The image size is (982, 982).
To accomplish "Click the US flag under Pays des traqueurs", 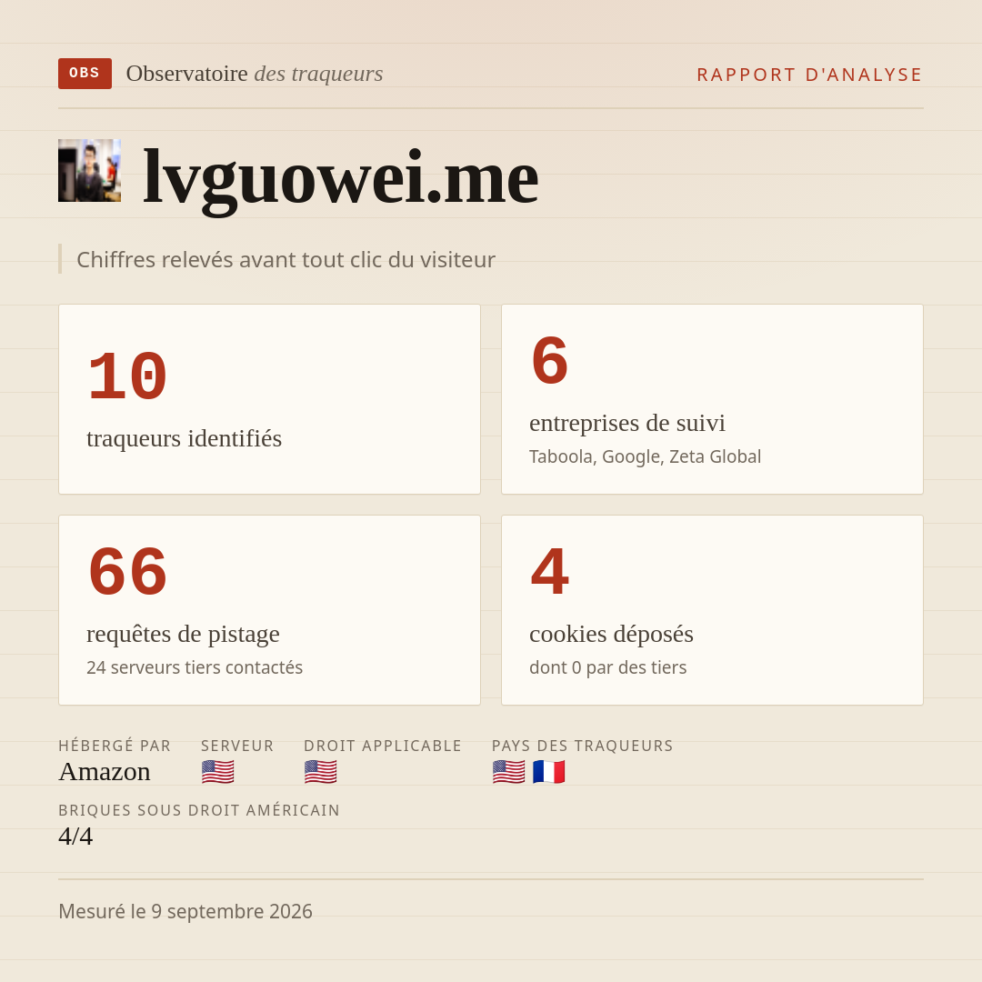I will [508, 772].
